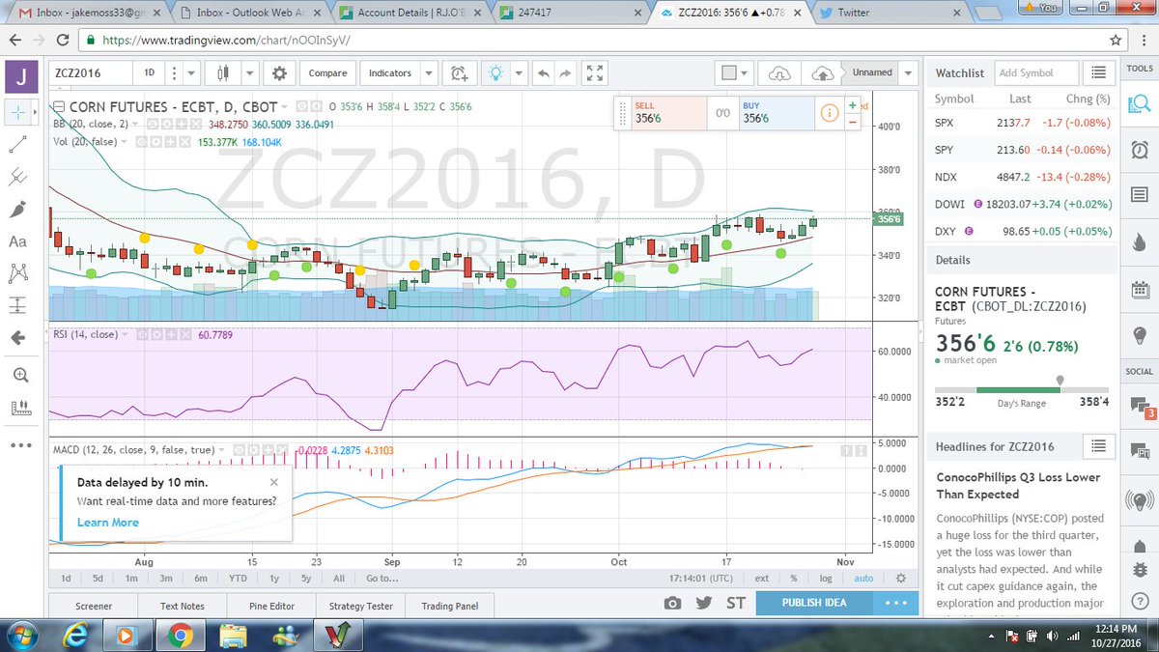Open the Strategy Tester tab
Viewport: 1159px width, 652px height.
[x=361, y=607]
